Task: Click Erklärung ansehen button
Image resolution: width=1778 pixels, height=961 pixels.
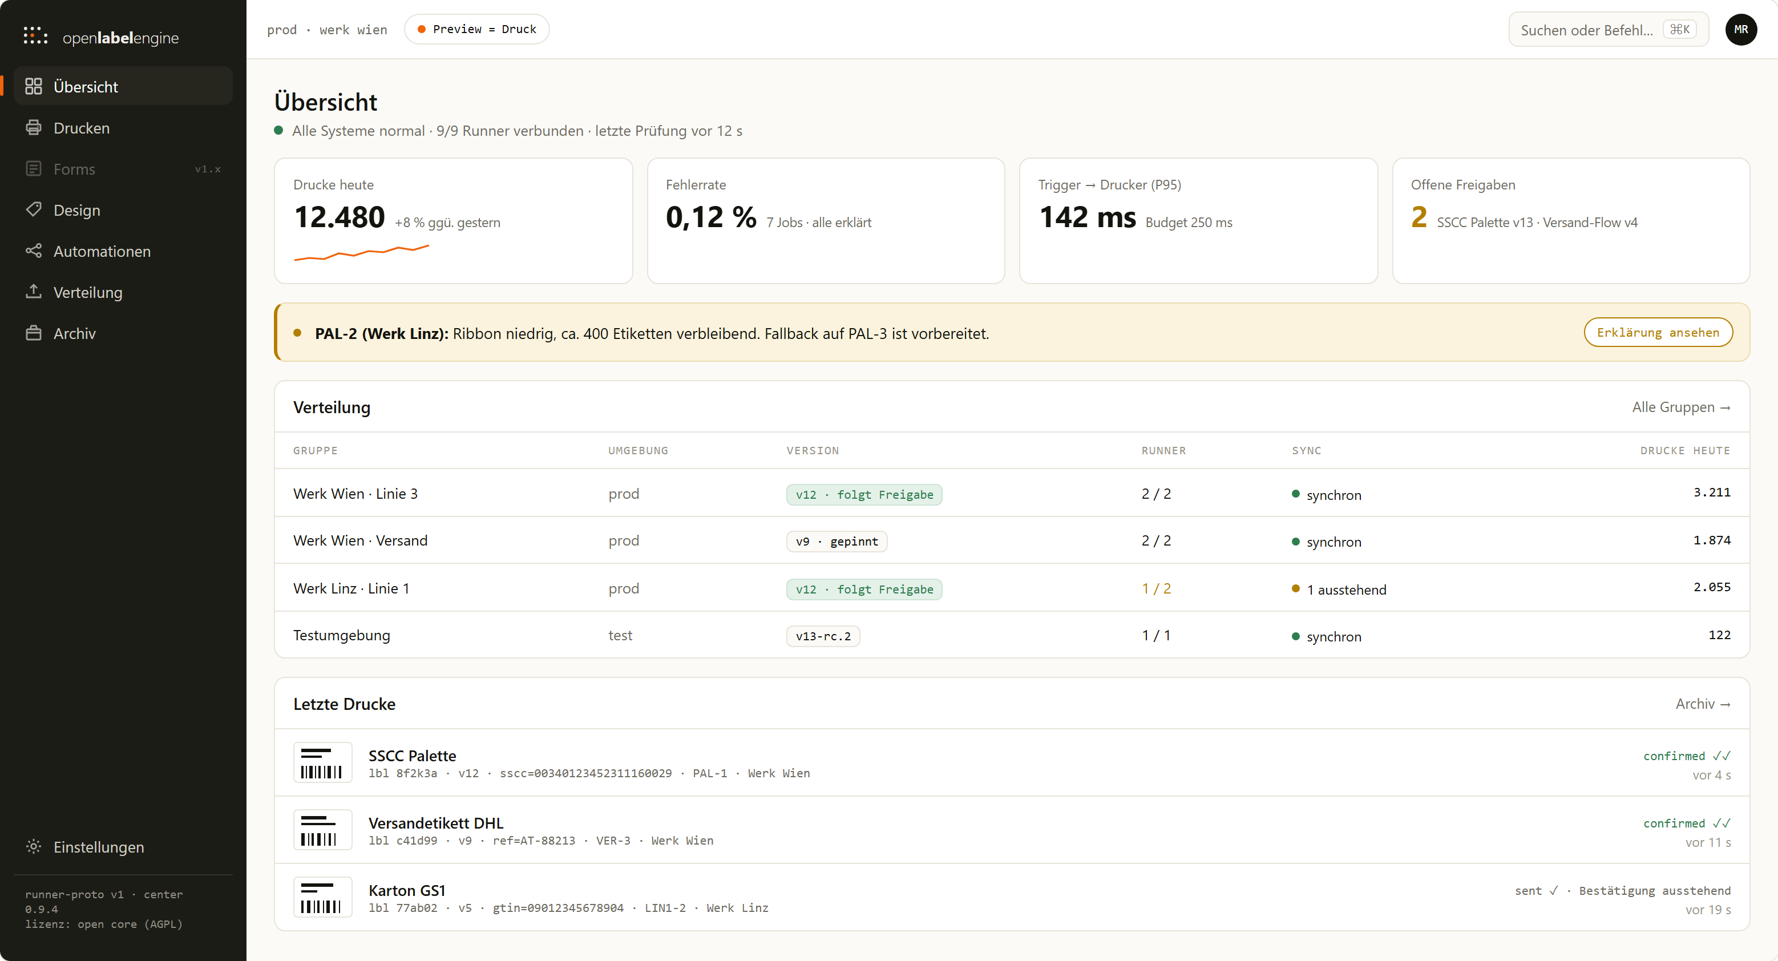Action: point(1658,332)
